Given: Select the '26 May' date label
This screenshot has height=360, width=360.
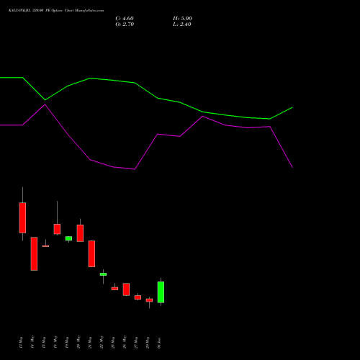Looking at the screenshot, I should [x=125, y=342].
